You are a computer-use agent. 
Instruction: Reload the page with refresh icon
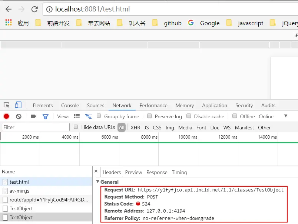[34, 9]
